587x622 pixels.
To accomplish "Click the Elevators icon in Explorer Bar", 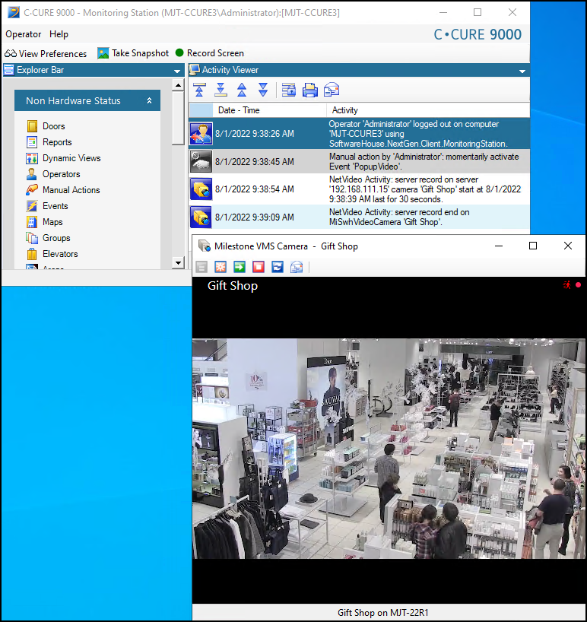I will [x=32, y=253].
